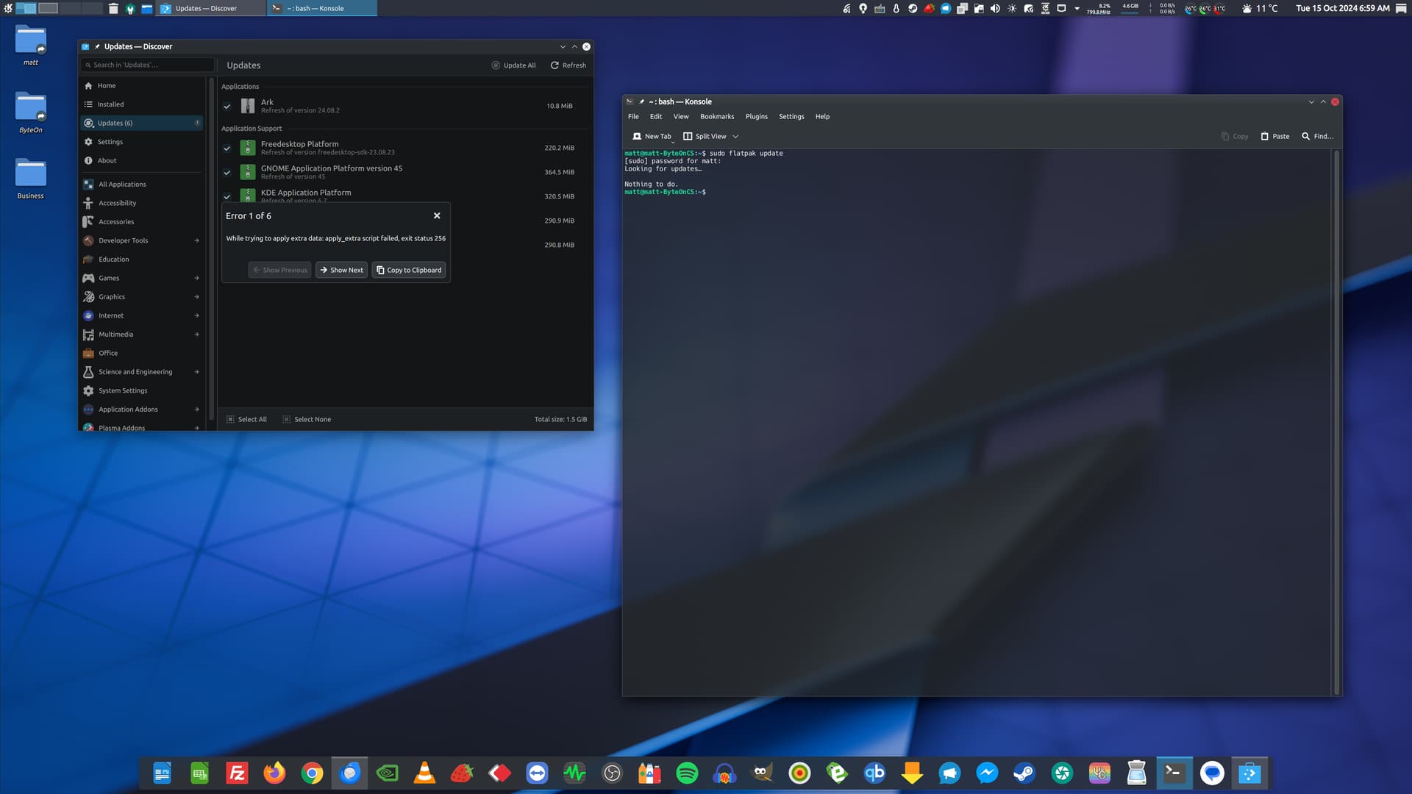Copy error message to clipboard
The image size is (1412, 794).
click(409, 270)
